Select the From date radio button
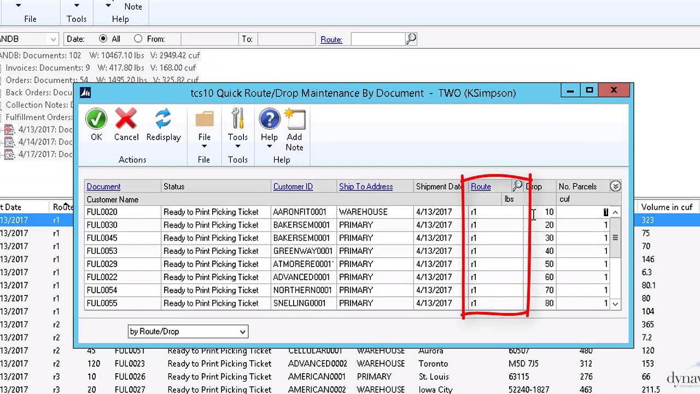The image size is (700, 394). click(x=138, y=39)
